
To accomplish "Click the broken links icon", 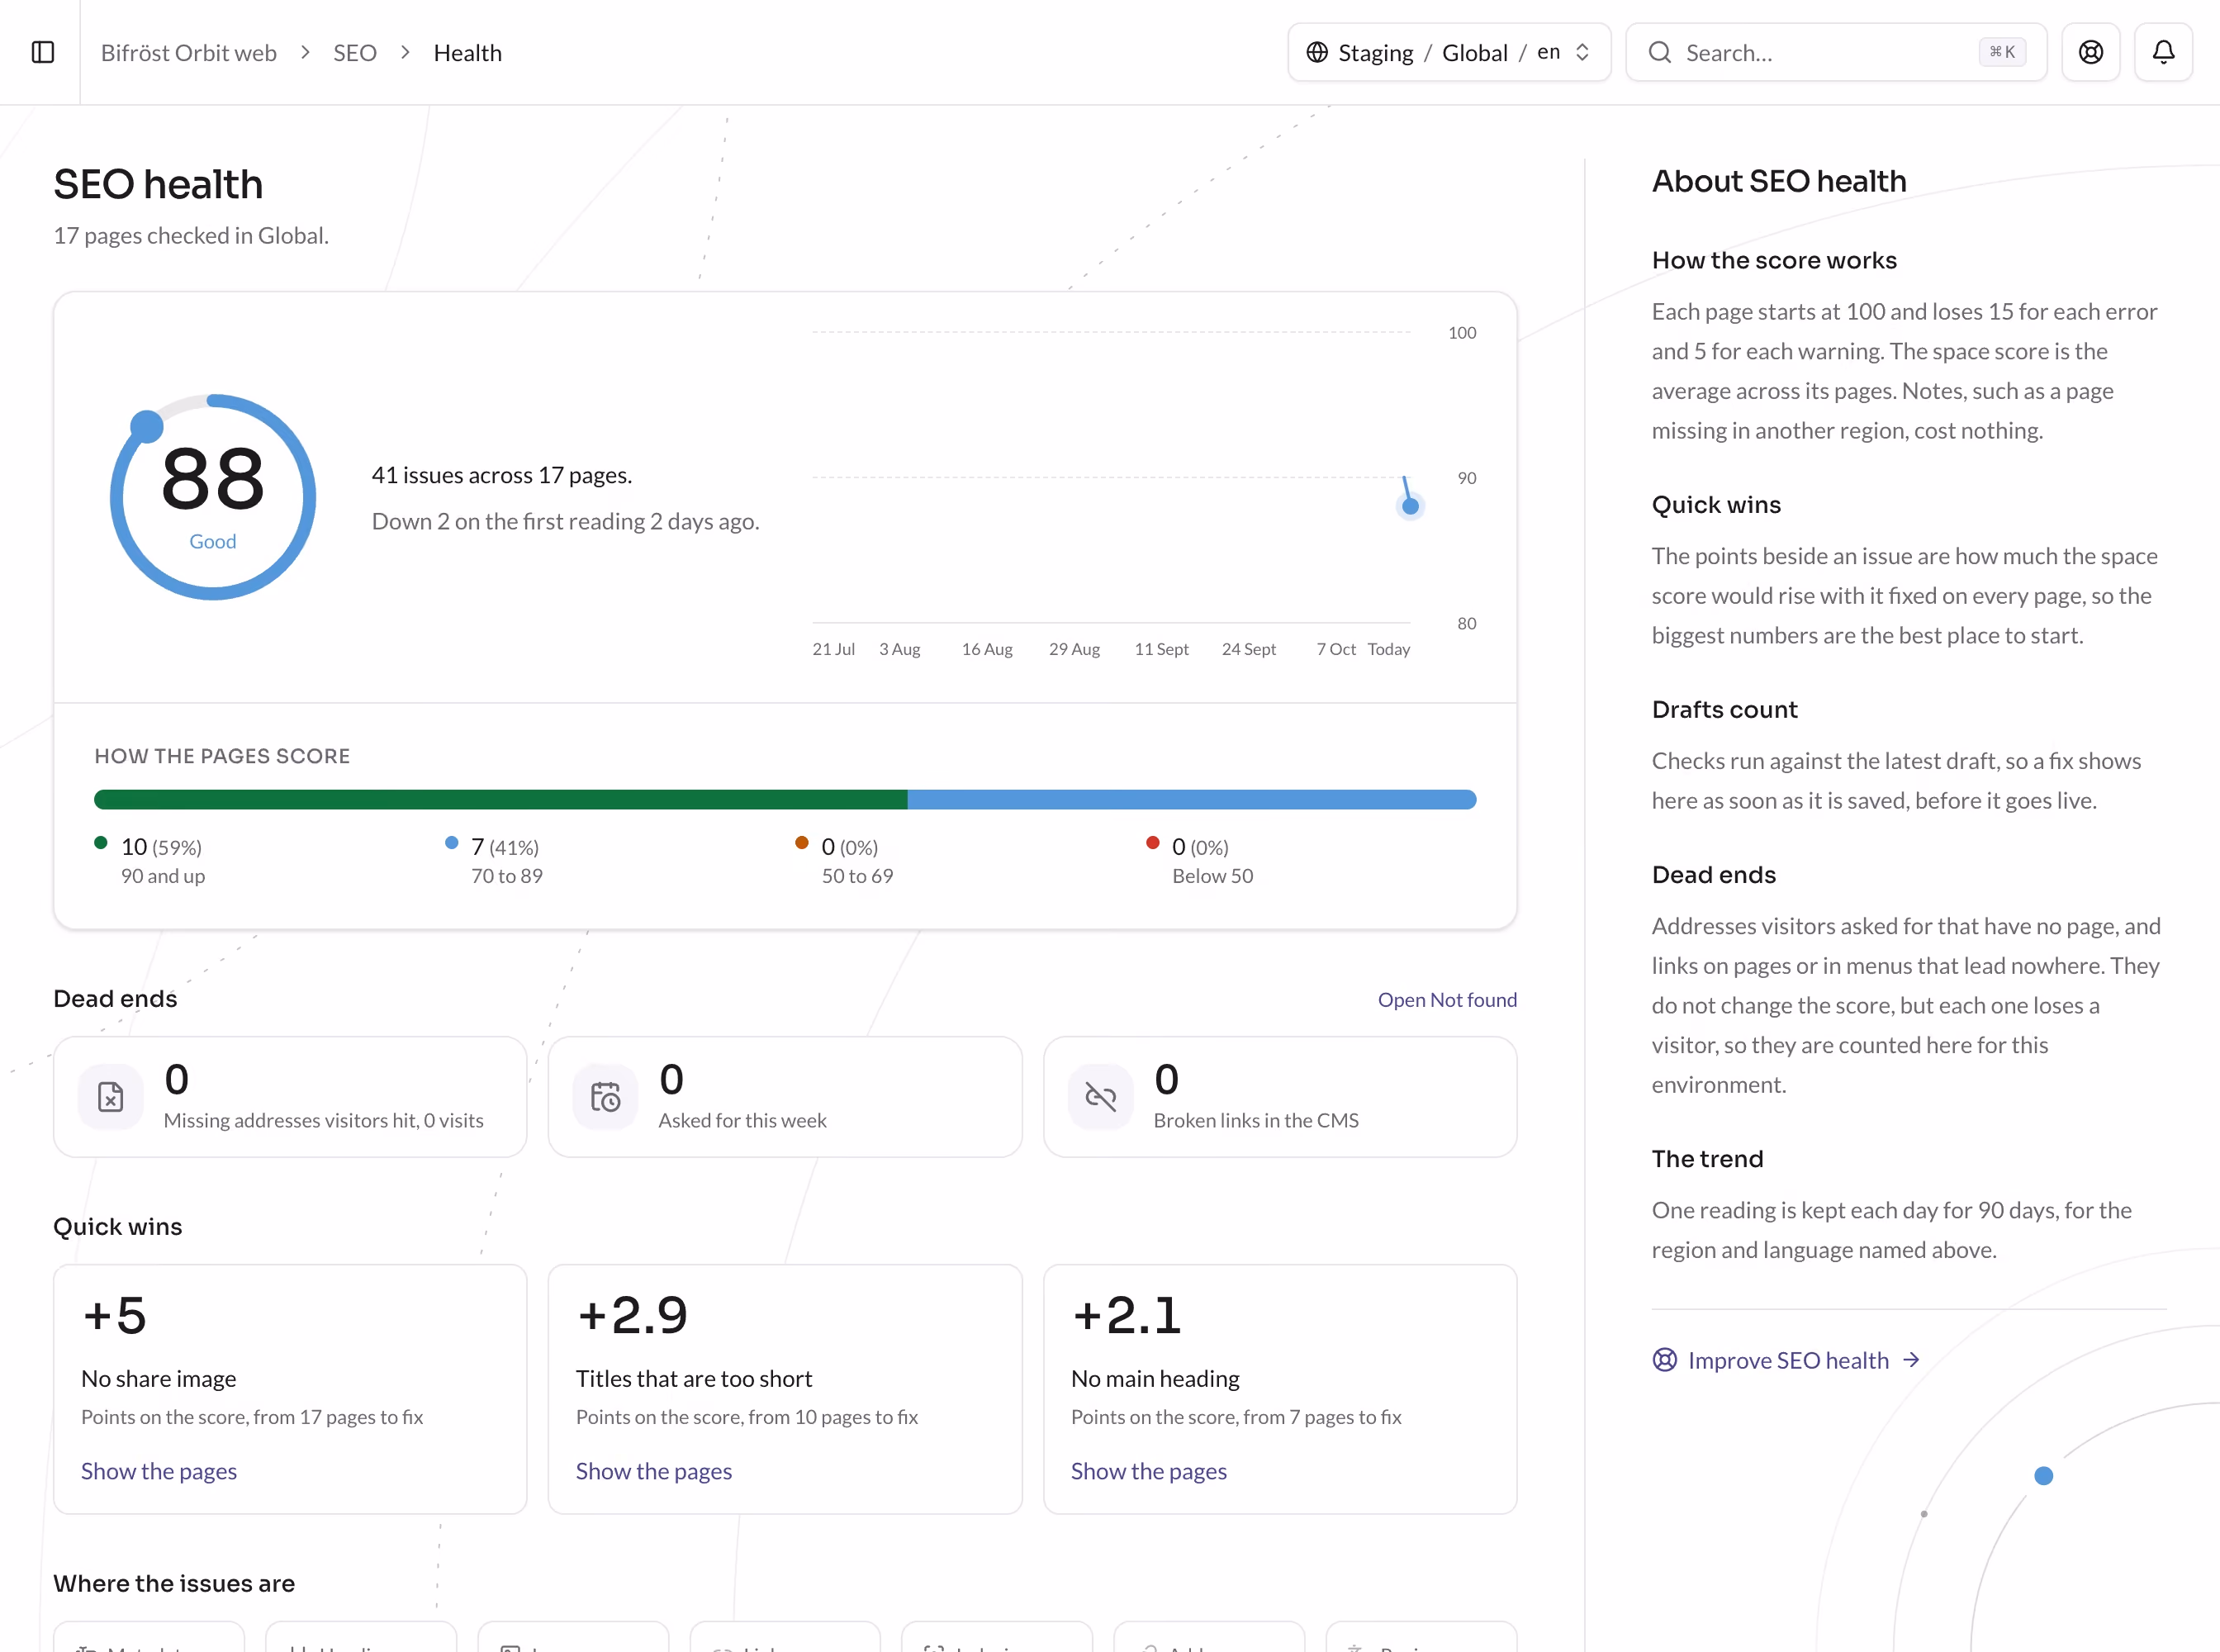I will (x=1100, y=1097).
